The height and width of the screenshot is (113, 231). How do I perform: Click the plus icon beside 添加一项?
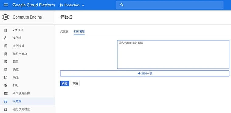pyautogui.click(x=139, y=73)
